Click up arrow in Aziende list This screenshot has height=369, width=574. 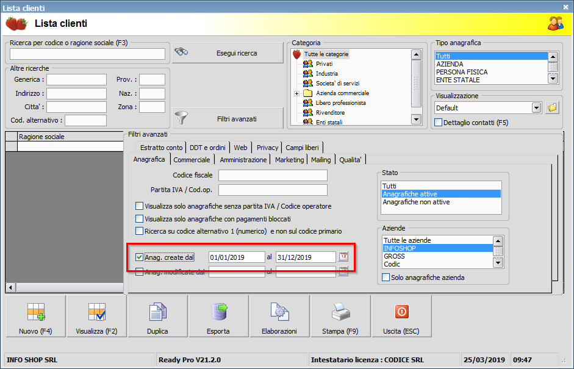[498, 241]
